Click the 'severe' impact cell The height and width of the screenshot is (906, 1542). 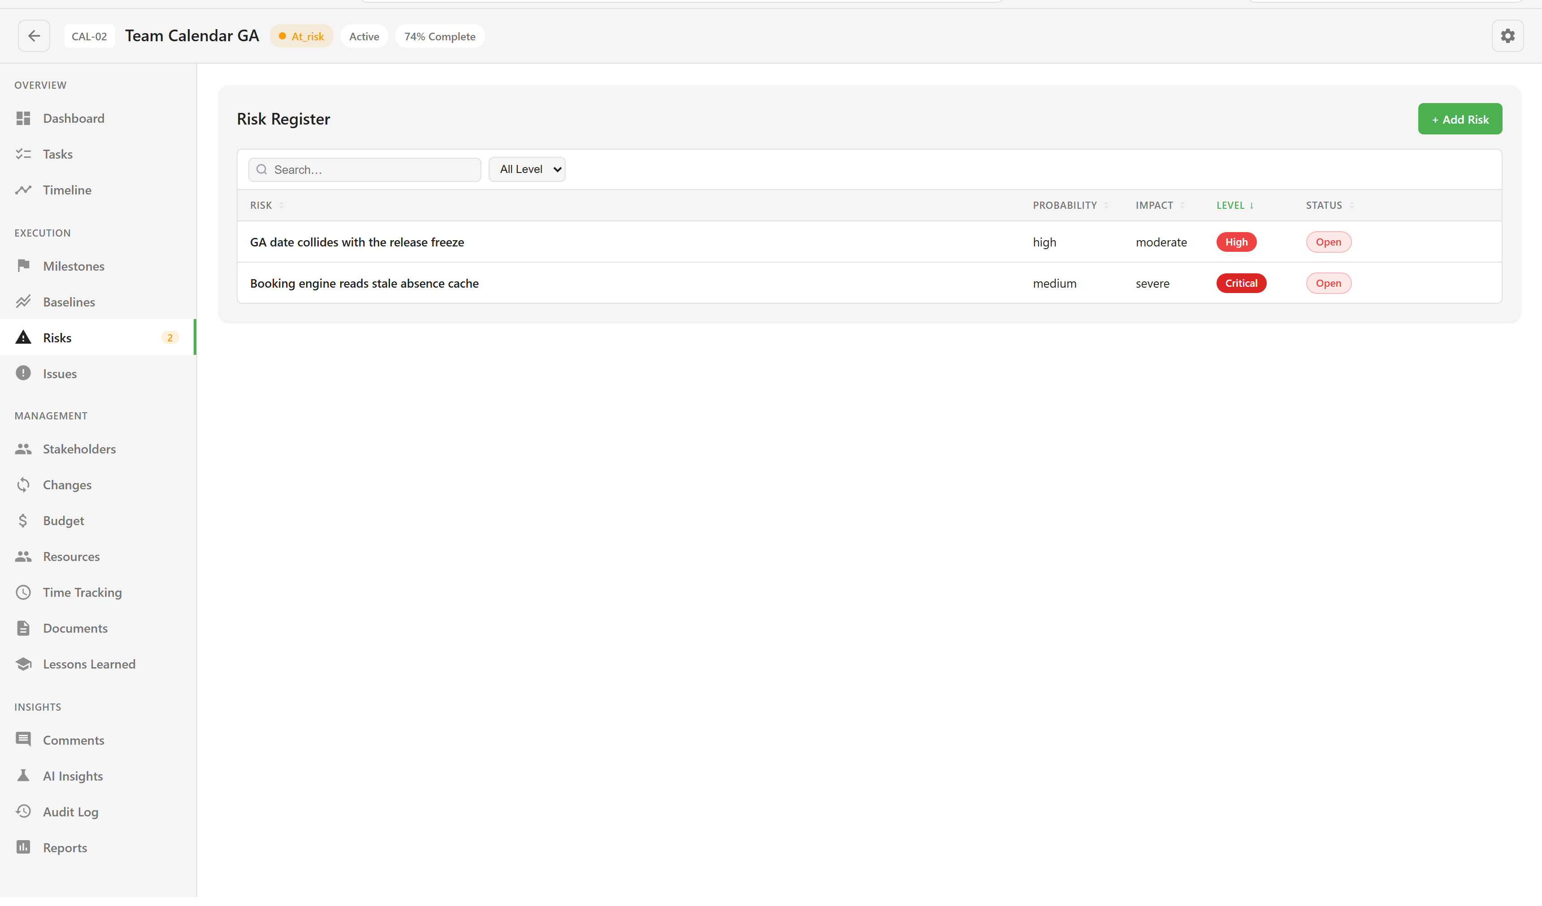pos(1152,283)
